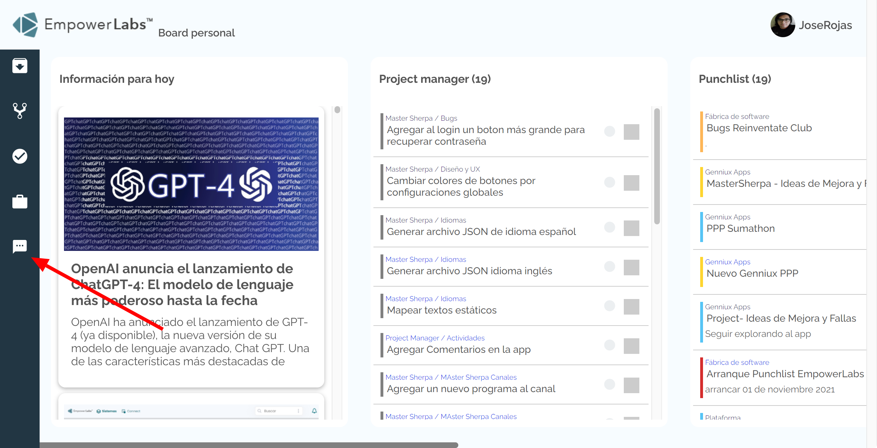Open task 'Agregar al login un boton más grande'
The height and width of the screenshot is (448, 877).
click(486, 136)
